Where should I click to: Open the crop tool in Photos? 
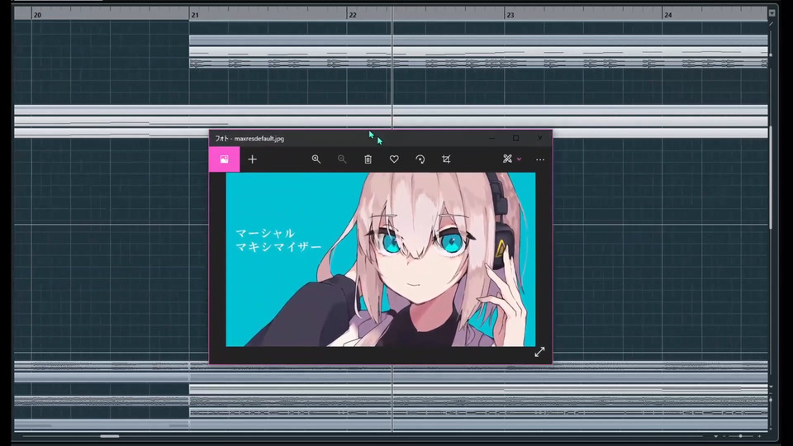coord(446,159)
